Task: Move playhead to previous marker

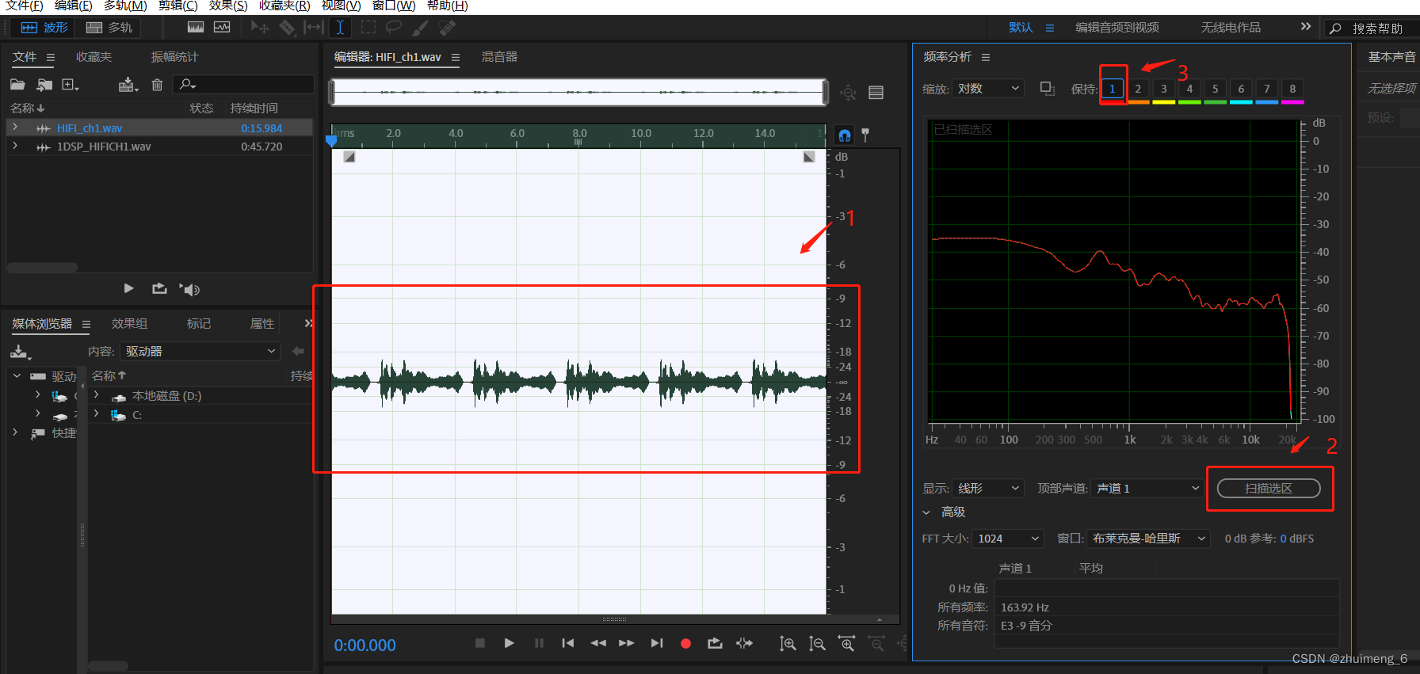Action: (567, 643)
